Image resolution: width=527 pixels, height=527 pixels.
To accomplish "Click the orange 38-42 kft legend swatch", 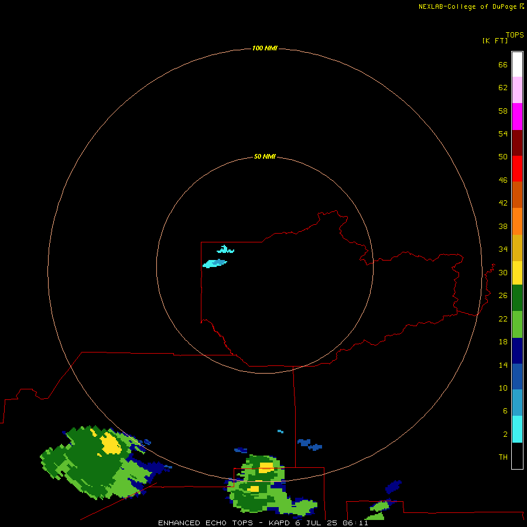I will 517,221.
